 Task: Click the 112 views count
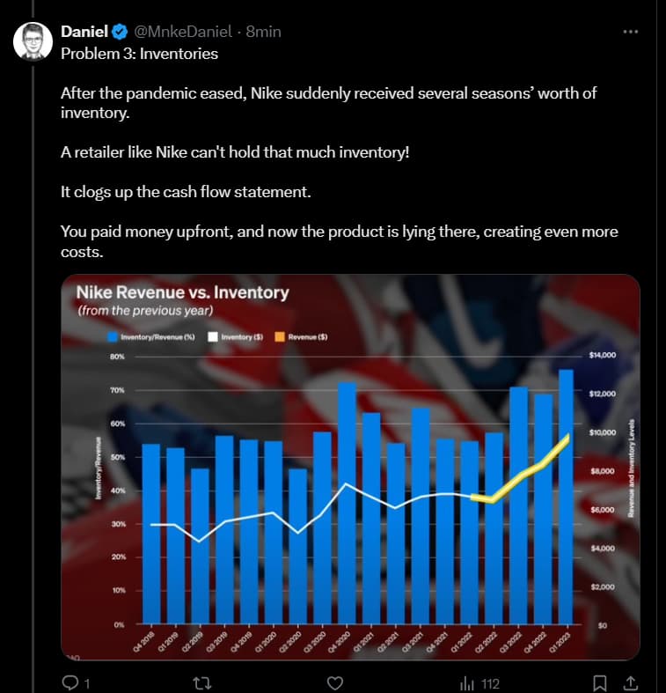(491, 683)
